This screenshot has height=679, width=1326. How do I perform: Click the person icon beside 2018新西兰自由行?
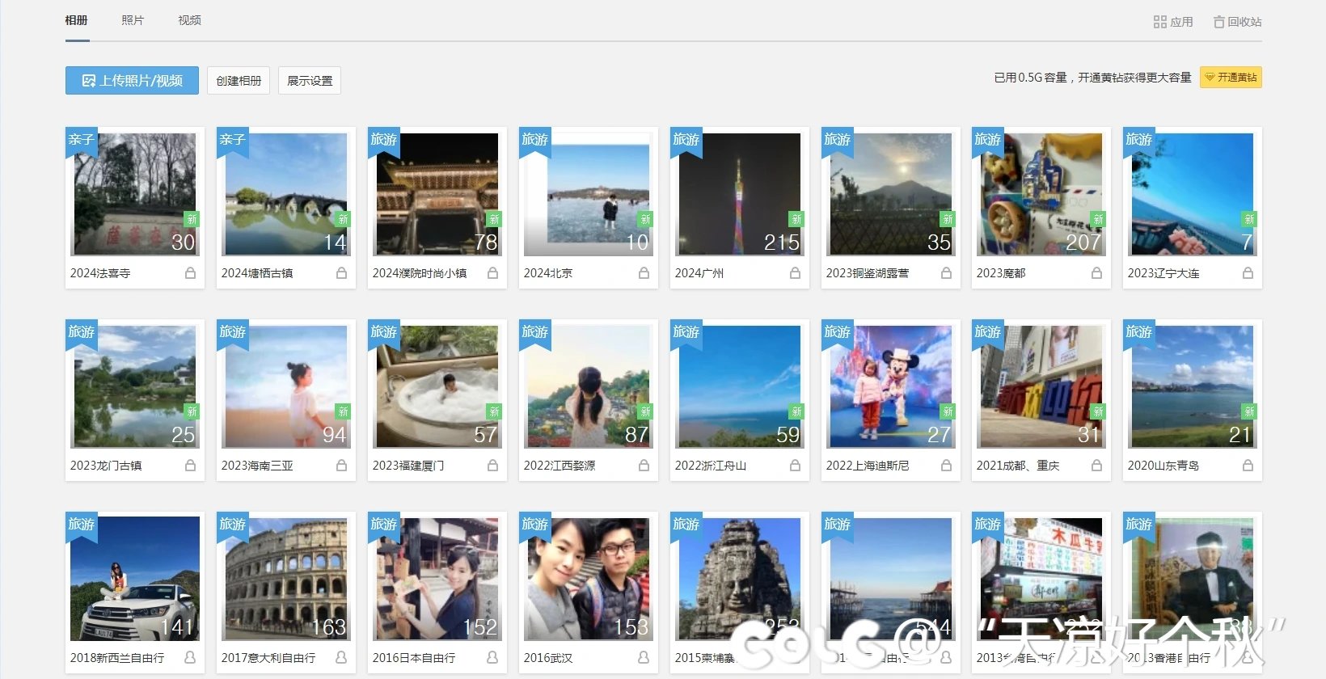coord(190,658)
